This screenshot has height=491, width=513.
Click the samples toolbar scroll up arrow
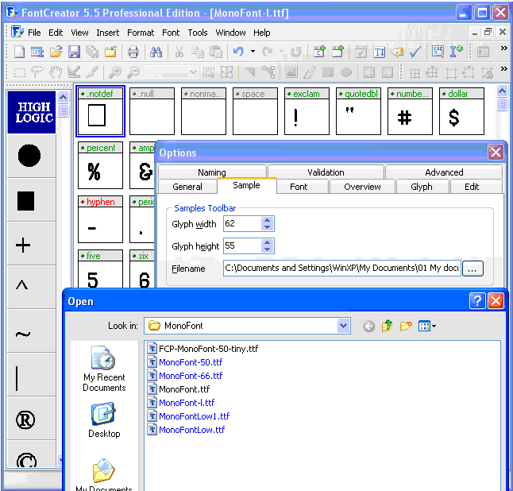[x=64, y=97]
